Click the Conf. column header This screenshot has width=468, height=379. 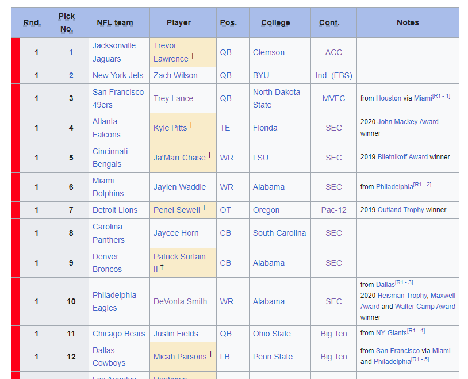tap(329, 22)
